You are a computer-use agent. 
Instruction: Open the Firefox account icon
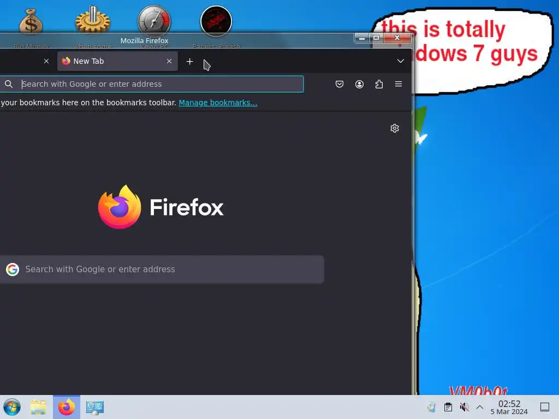point(359,84)
